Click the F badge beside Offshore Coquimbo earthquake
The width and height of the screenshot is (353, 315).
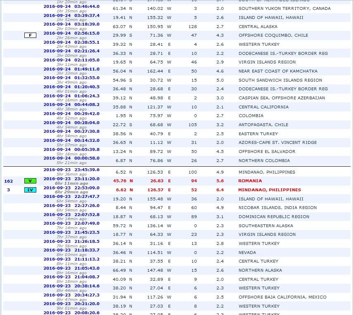(x=30, y=35)
